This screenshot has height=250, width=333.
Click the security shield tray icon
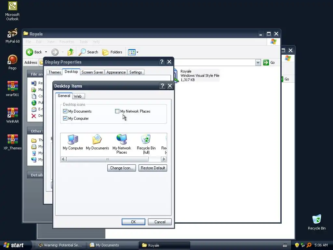[x=297, y=245]
